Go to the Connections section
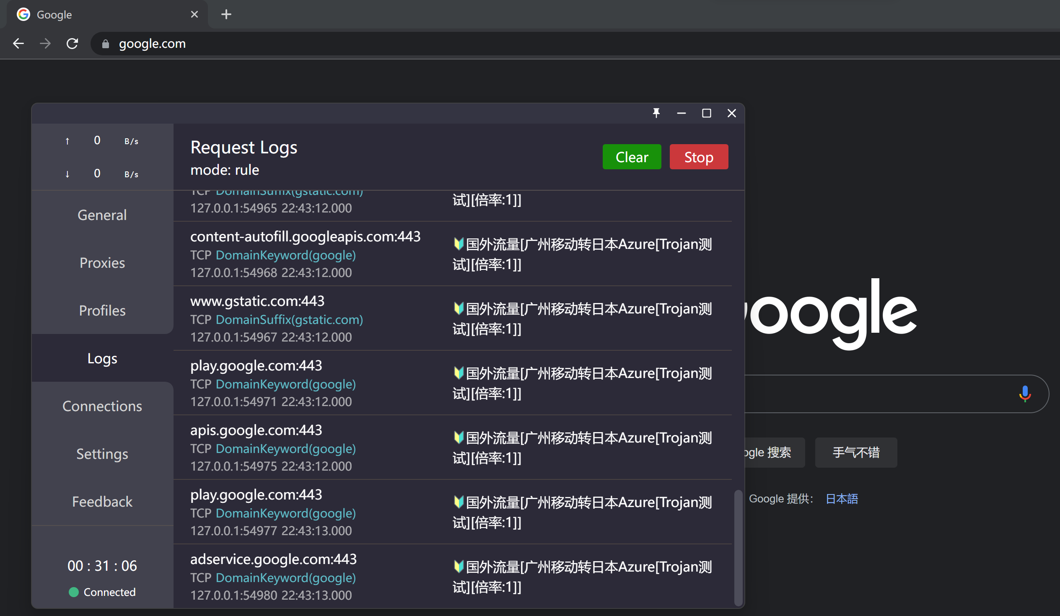1060x616 pixels. pyautogui.click(x=102, y=406)
